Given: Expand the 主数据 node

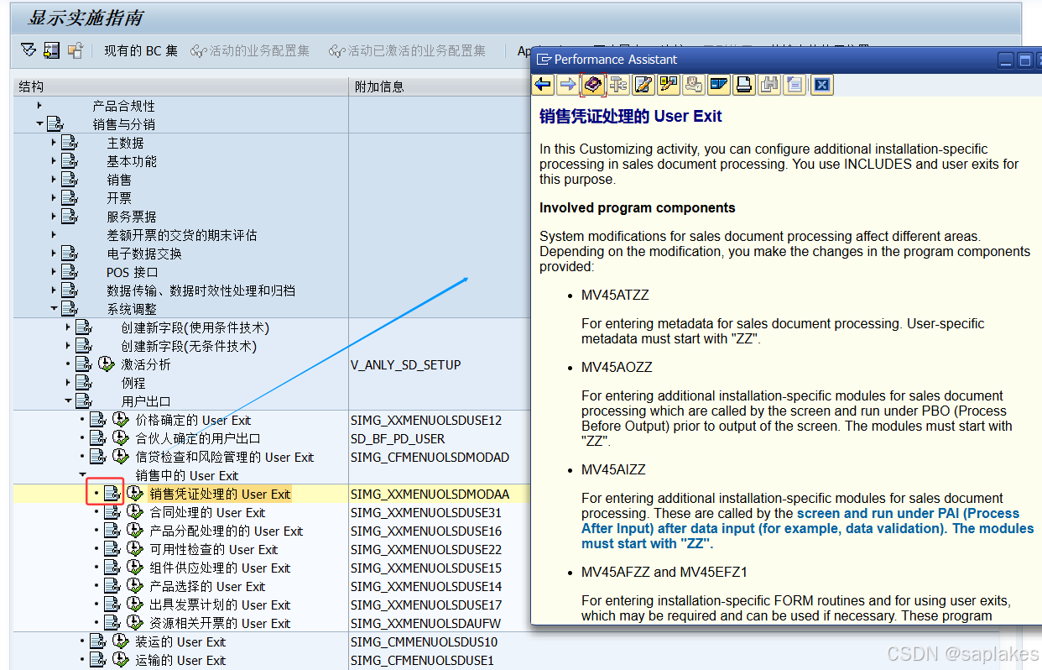Looking at the screenshot, I should tap(54, 143).
